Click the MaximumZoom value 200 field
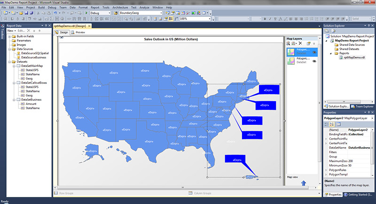This screenshot has height=204, width=376. pyautogui.click(x=359, y=161)
